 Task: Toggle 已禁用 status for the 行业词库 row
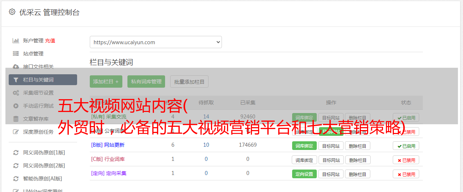point(406,160)
